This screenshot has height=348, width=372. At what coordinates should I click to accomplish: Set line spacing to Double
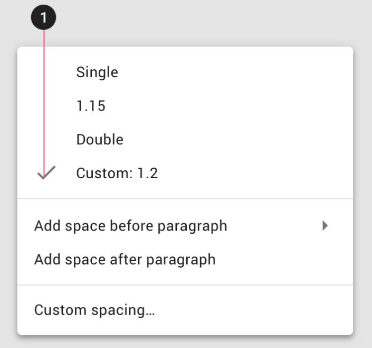100,140
